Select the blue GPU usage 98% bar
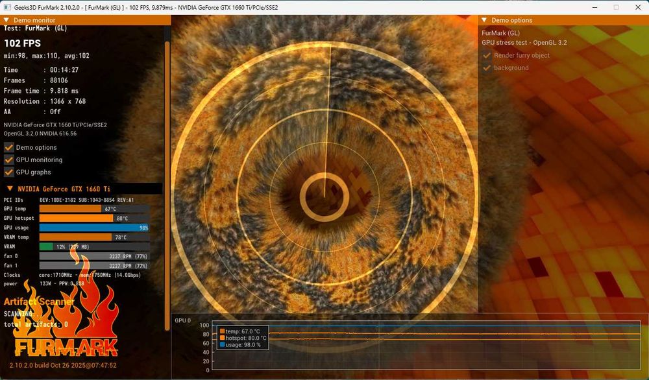The width and height of the screenshot is (649, 380). 94,228
